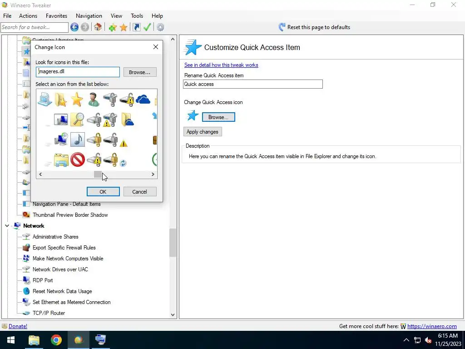465x349 pixels.
Task: Select Export Specific Firewall Rules item
Action: (64, 248)
